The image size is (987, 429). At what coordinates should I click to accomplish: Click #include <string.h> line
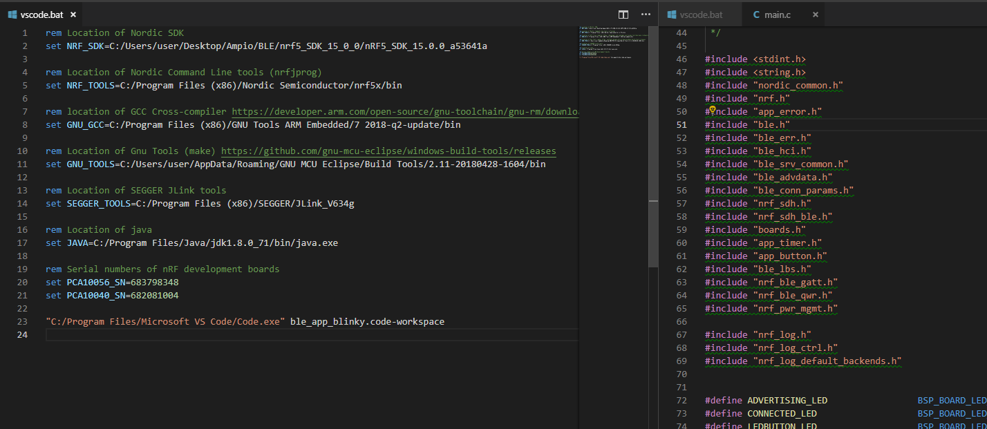tap(755, 72)
